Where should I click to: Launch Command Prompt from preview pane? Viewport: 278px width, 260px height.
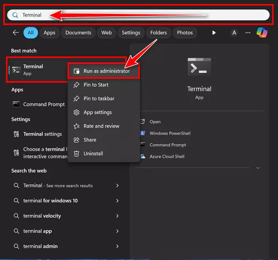(x=168, y=145)
